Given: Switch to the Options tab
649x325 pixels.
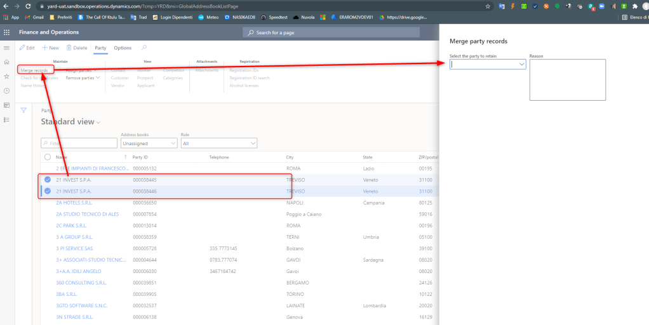Looking at the screenshot, I should [123, 48].
